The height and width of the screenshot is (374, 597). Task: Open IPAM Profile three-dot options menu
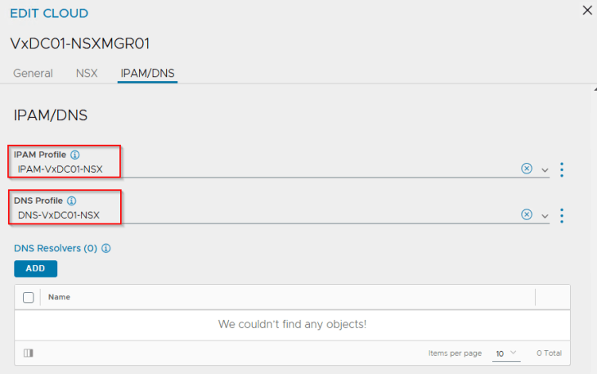click(x=562, y=169)
